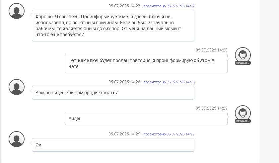This screenshot has width=279, height=163.
Task: Click the timestamp '05.07.2025 14:28' above seller message
Action: tap(212, 50)
